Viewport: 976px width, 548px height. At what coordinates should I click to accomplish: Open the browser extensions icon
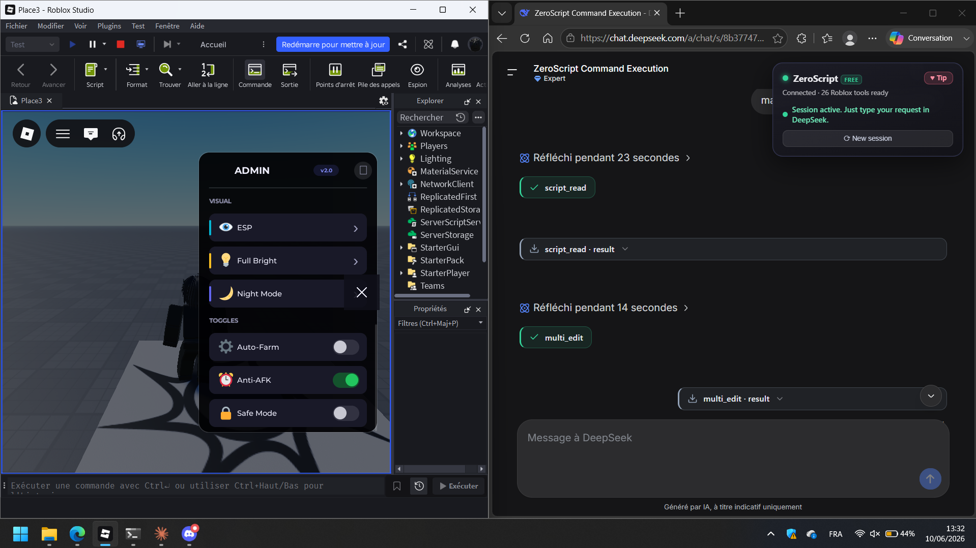tap(801, 38)
